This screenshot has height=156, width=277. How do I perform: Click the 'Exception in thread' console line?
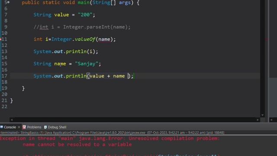(110, 139)
